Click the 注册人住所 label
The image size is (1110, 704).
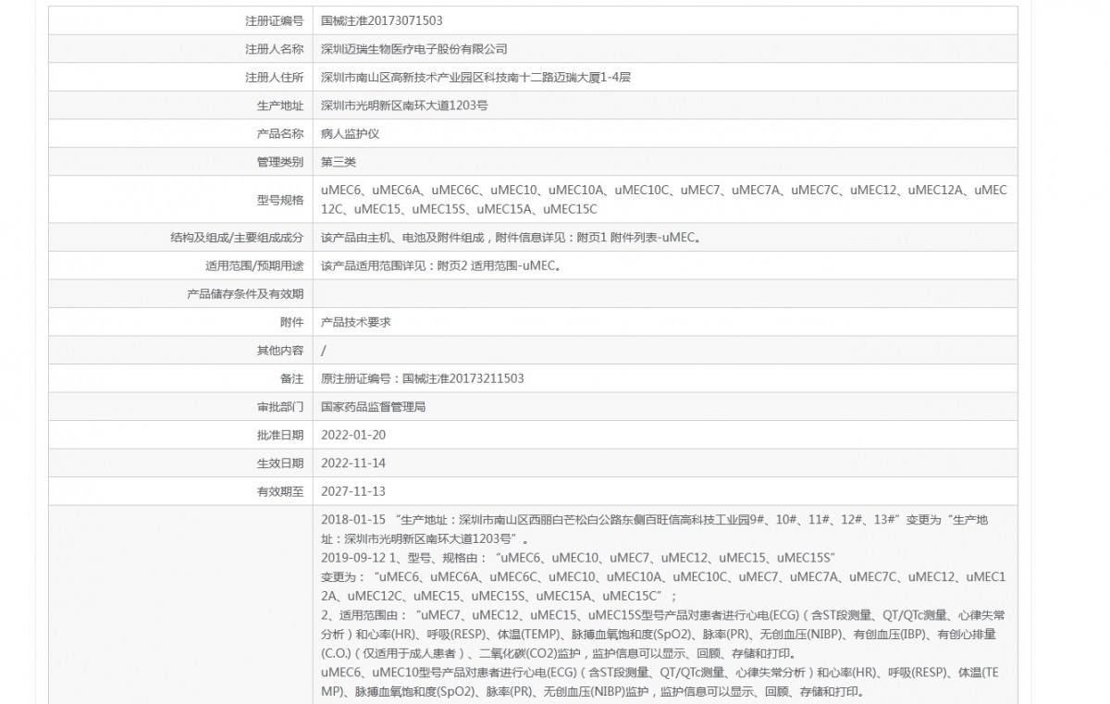[273, 78]
